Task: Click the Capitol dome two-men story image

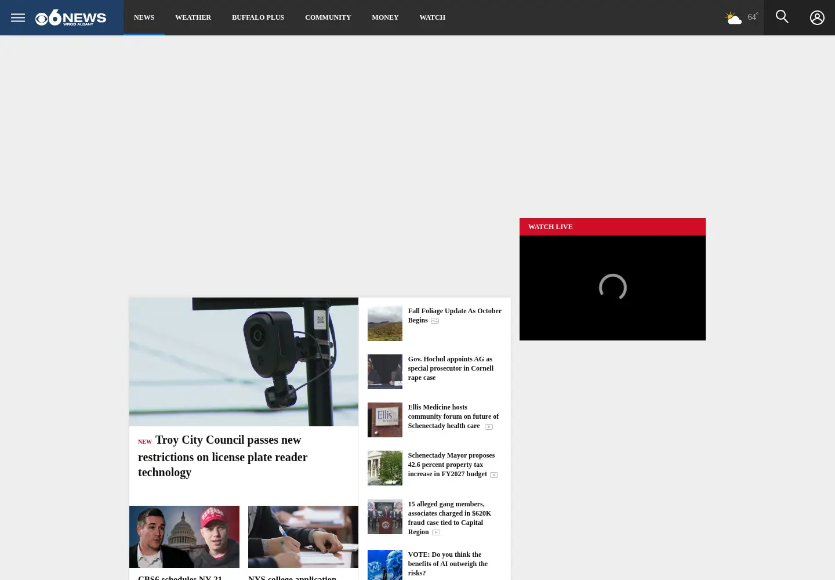Action: 184,536
